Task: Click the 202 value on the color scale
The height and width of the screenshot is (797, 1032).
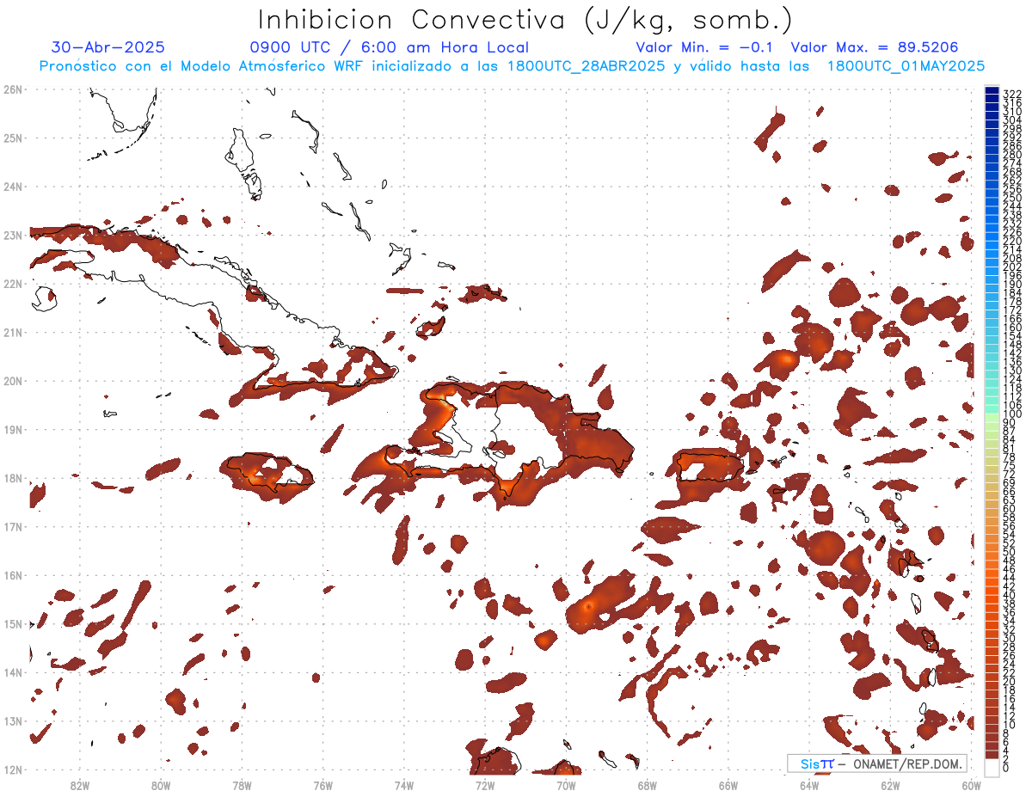Action: tap(1012, 267)
